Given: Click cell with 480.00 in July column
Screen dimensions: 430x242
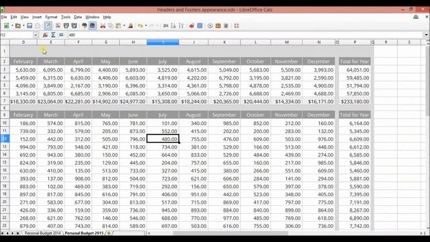Looking at the screenshot, I should pyautogui.click(x=163, y=139).
